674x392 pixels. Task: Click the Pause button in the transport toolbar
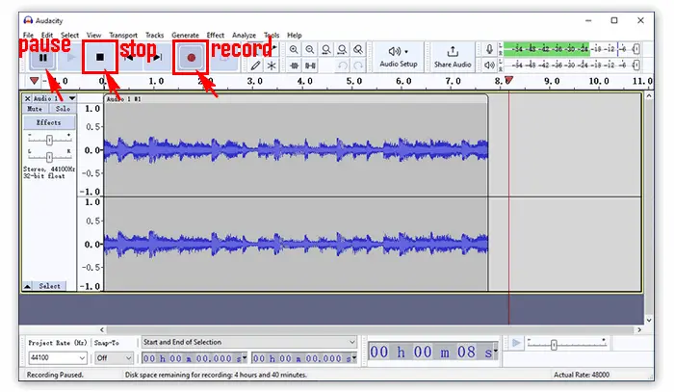[42, 58]
